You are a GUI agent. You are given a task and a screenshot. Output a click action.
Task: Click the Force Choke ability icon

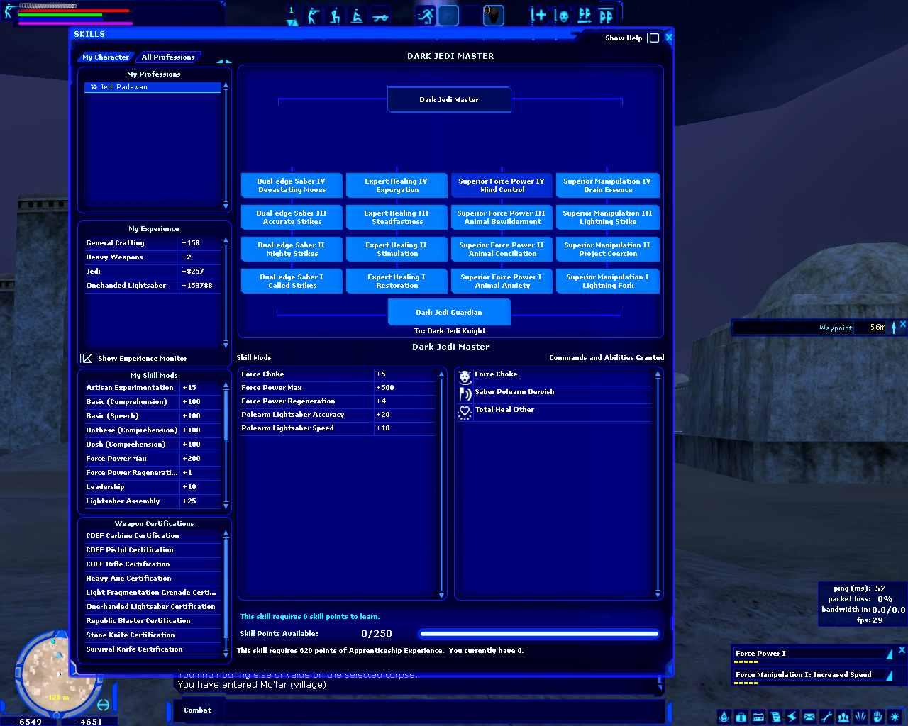(x=465, y=376)
